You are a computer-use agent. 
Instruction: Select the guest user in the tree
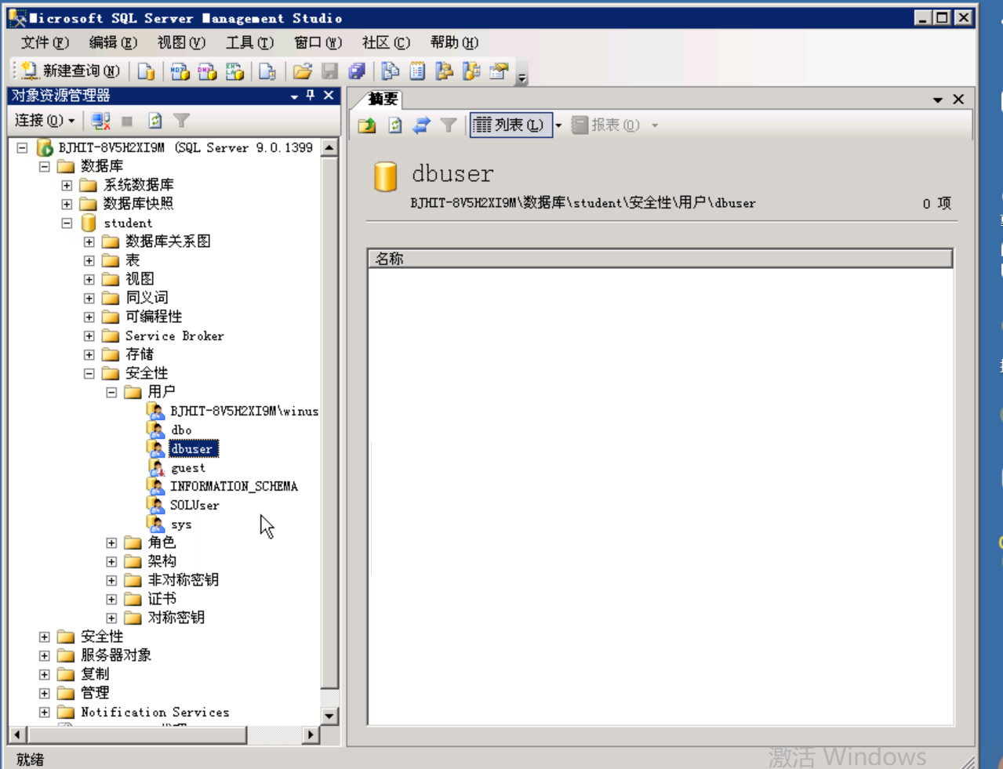point(188,468)
